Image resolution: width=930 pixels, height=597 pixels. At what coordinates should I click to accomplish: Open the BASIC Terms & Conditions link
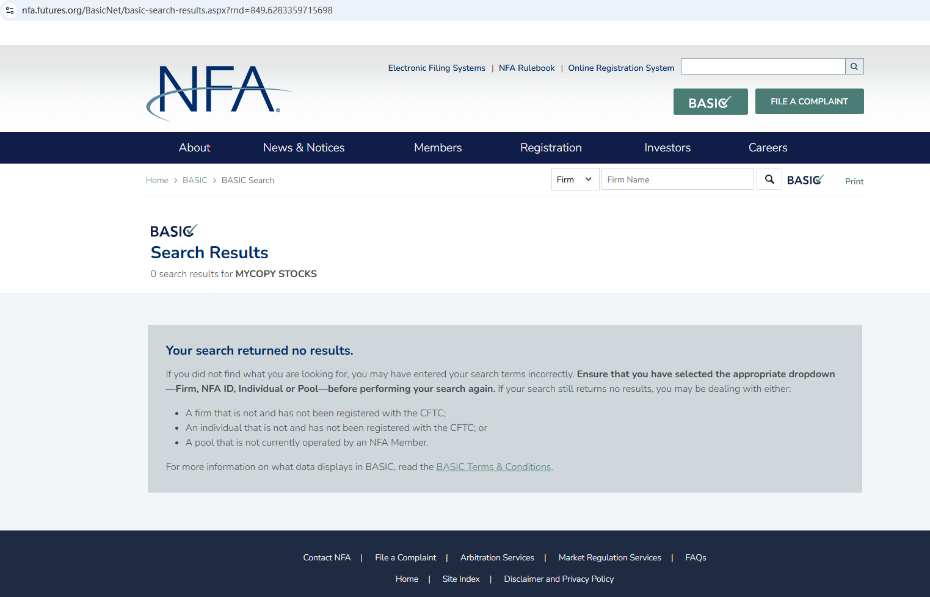coord(493,467)
